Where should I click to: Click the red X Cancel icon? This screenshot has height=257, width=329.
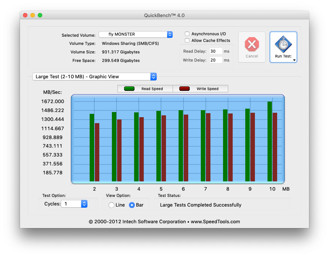click(252, 45)
